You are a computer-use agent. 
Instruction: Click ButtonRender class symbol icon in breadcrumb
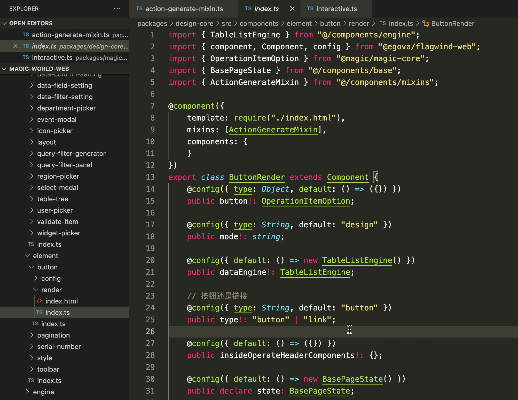426,23
